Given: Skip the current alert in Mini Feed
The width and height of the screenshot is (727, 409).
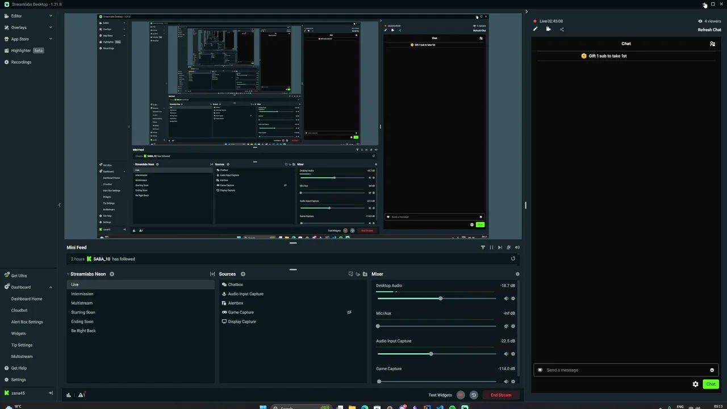Looking at the screenshot, I should click(x=500, y=248).
